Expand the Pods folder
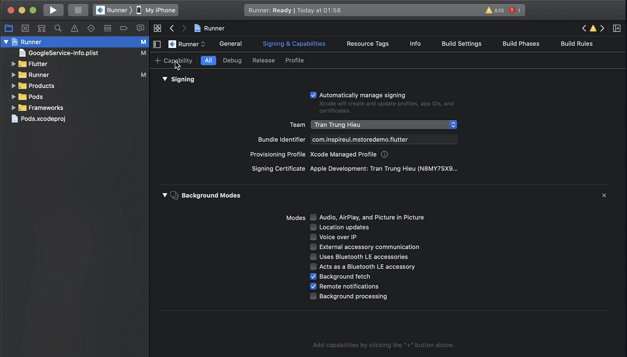This screenshot has width=627, height=357. [x=13, y=97]
